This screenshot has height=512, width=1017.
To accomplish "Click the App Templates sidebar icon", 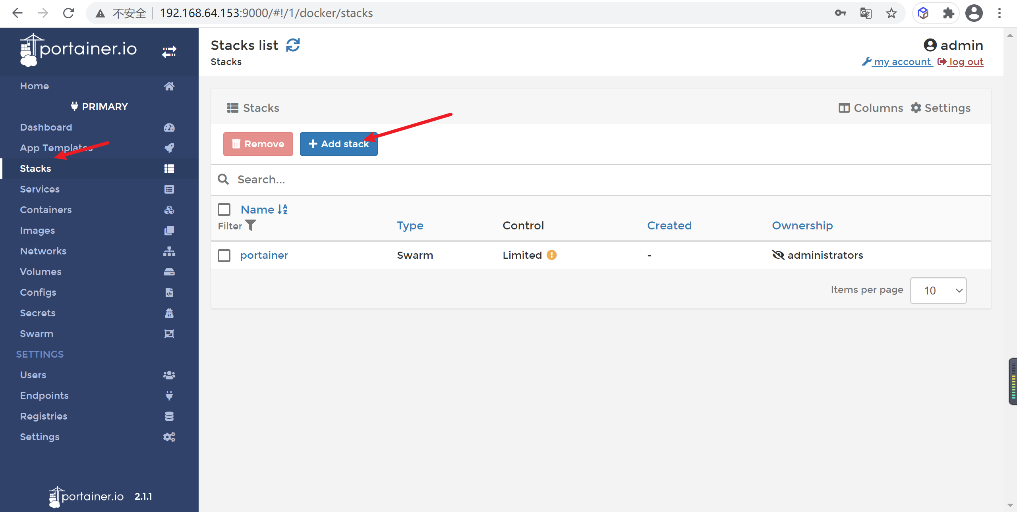I will (168, 148).
